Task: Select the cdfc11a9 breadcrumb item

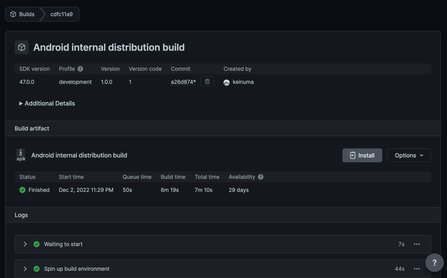Action: click(61, 14)
